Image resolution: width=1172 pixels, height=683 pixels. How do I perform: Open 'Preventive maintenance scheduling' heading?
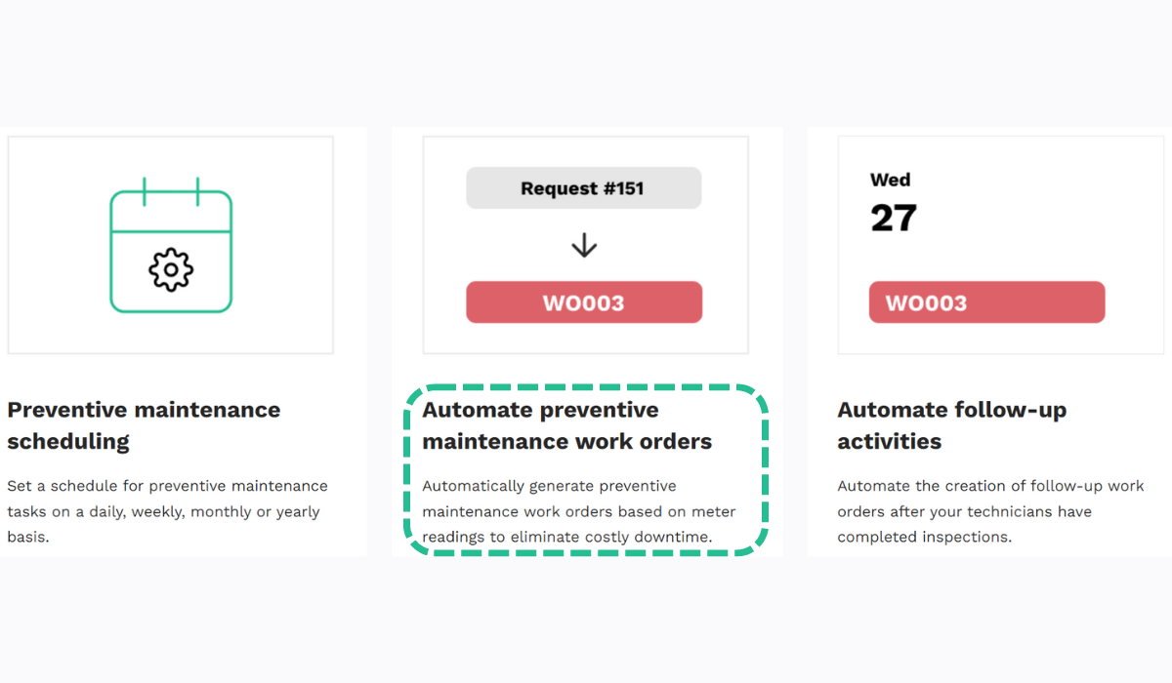pos(144,425)
